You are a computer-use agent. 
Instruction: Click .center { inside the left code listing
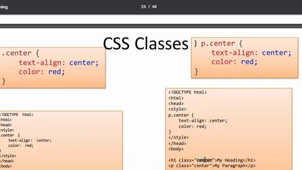tap(9, 135)
